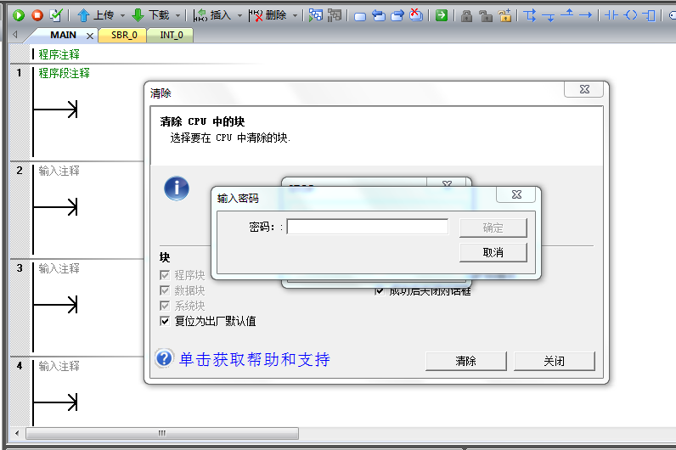The width and height of the screenshot is (676, 450).
Task: Click the compile icon with green checkmark
Action: (x=56, y=15)
